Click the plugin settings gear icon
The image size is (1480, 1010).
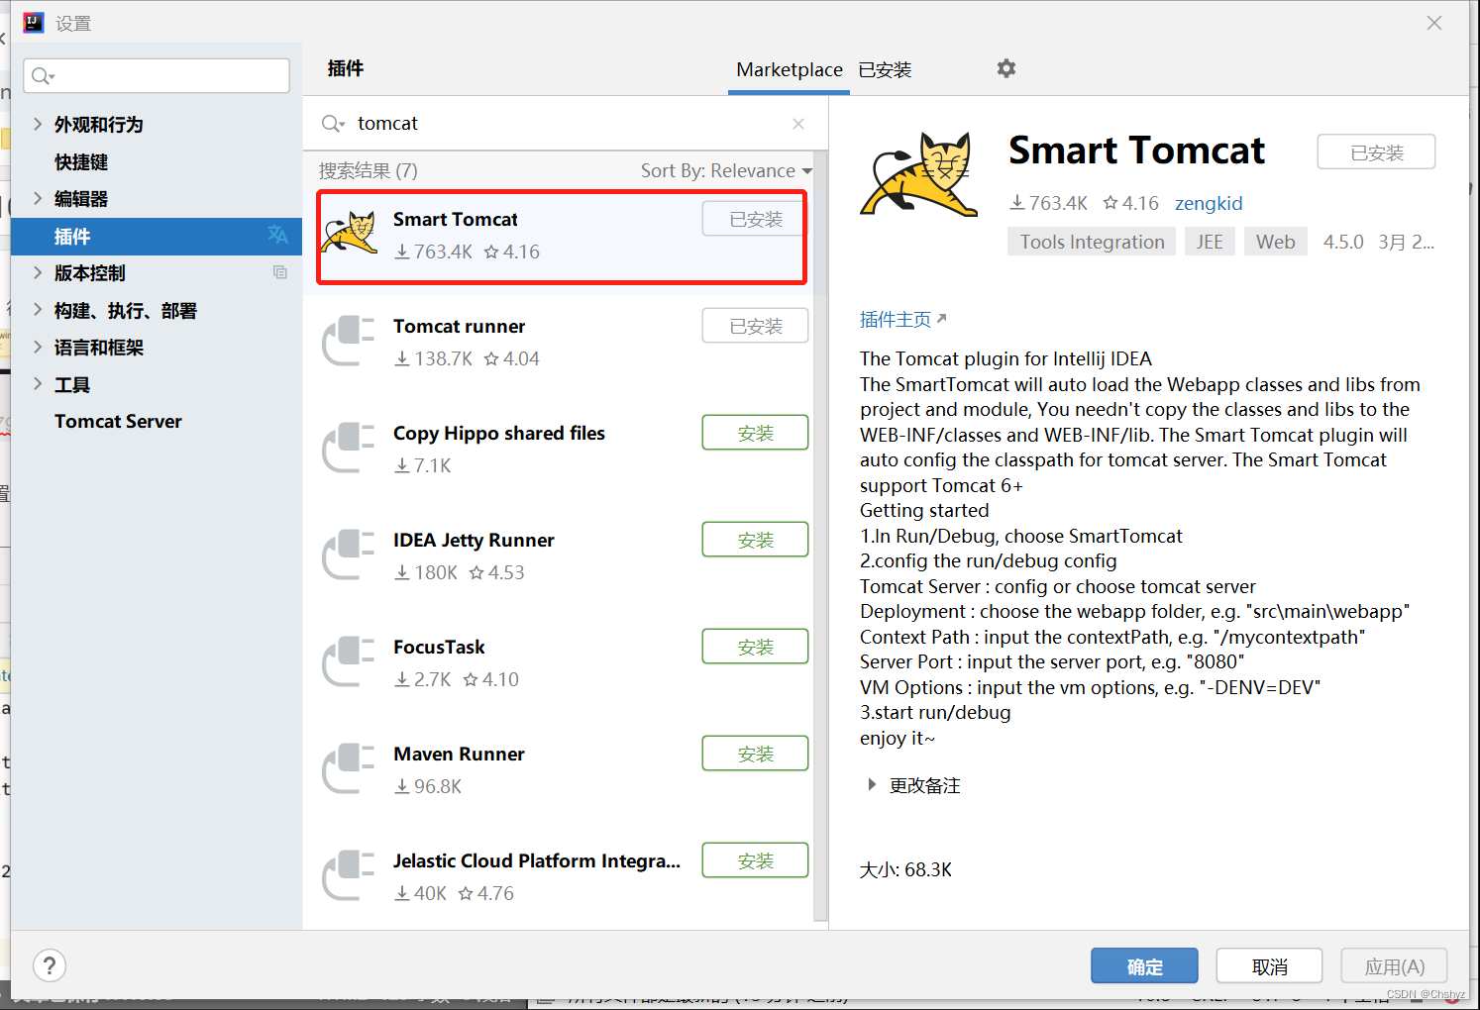pyautogui.click(x=1006, y=68)
